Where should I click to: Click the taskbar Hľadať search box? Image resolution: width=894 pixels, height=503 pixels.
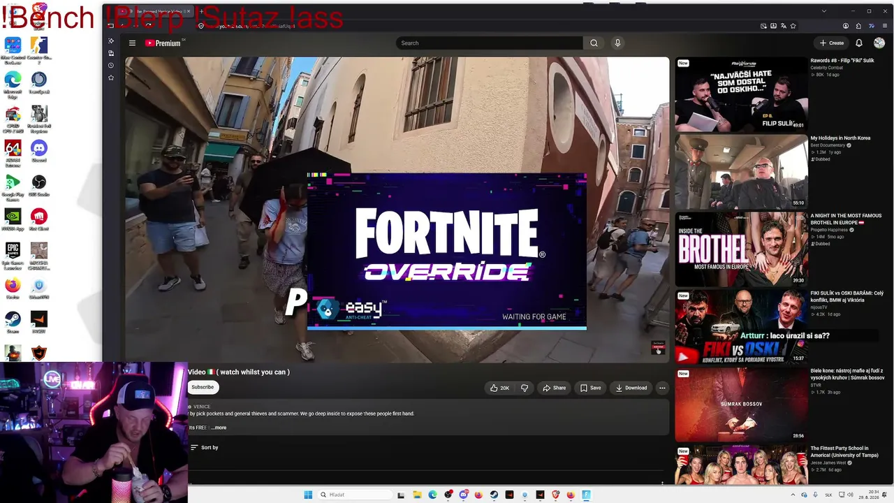click(354, 495)
